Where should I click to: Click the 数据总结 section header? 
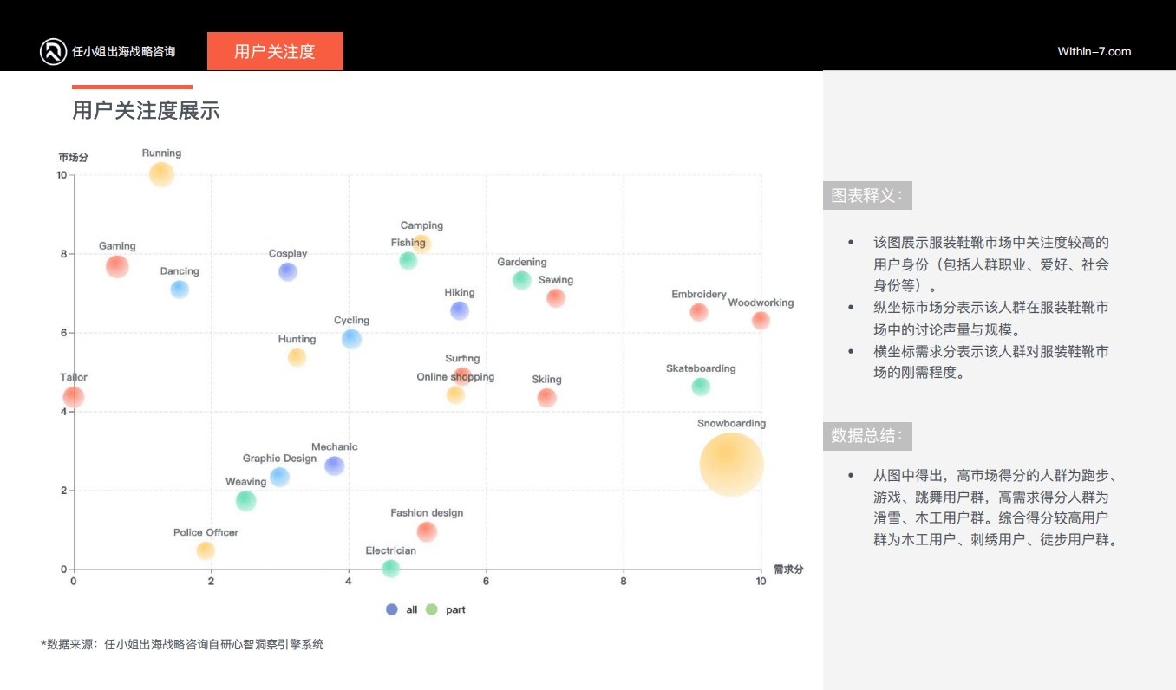click(867, 436)
